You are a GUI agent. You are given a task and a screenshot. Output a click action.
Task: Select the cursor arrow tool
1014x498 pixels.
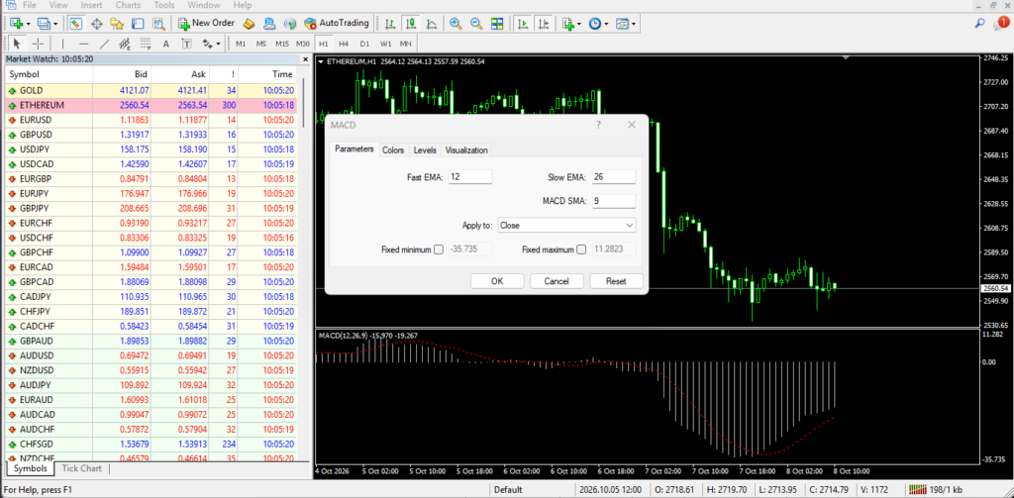point(18,44)
